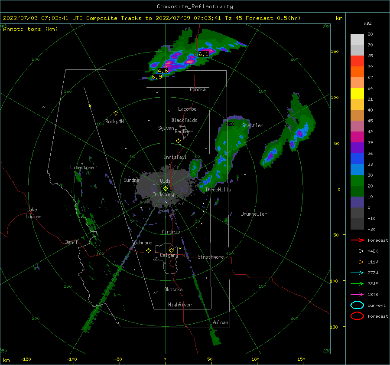
Task: Select the RockyMH label
Action: [x=114, y=122]
